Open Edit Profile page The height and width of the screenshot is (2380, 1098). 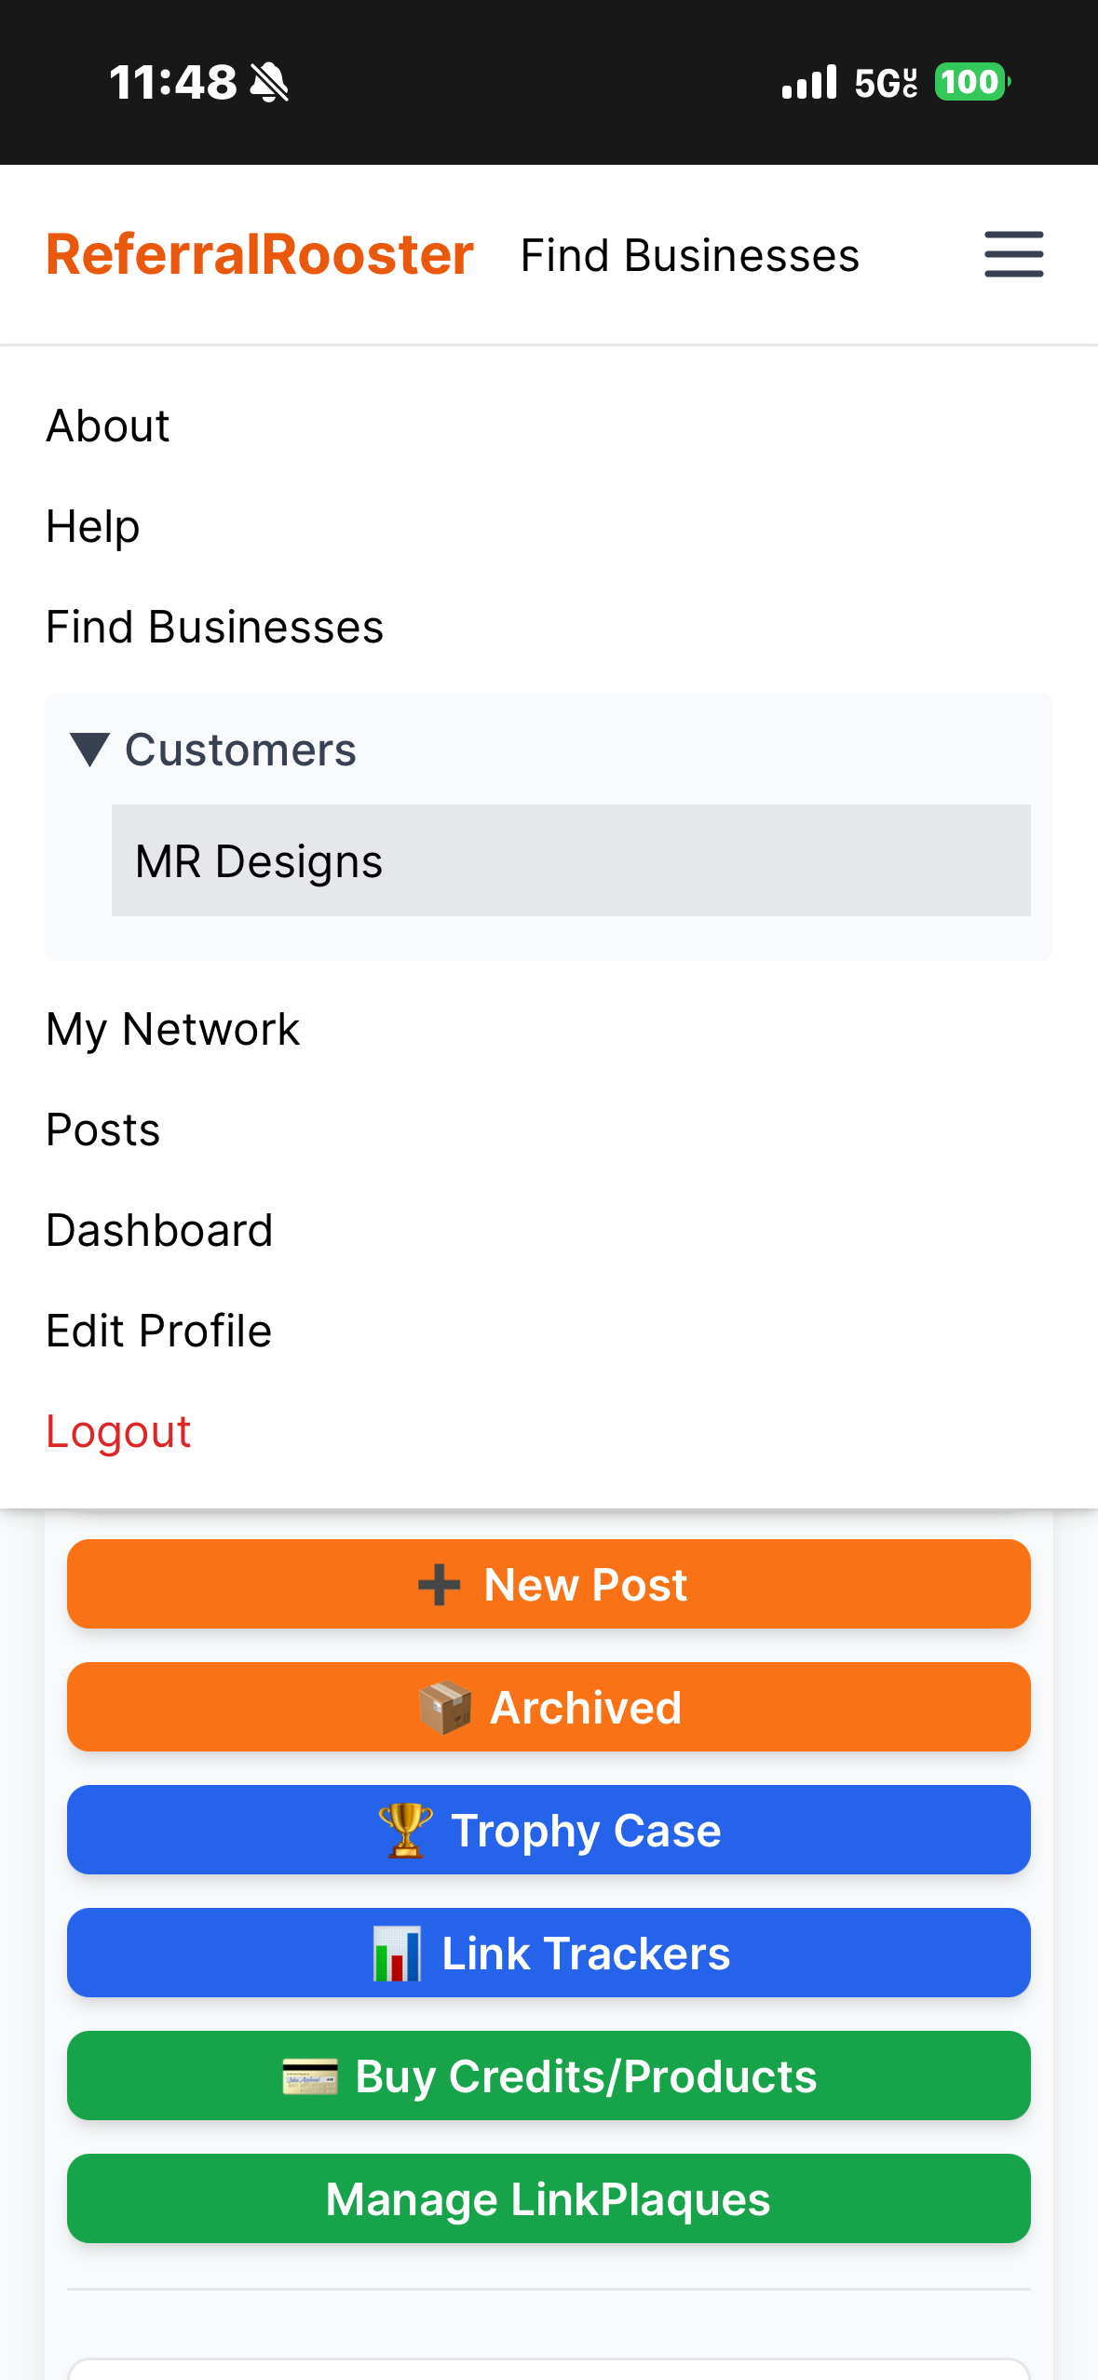coord(159,1332)
